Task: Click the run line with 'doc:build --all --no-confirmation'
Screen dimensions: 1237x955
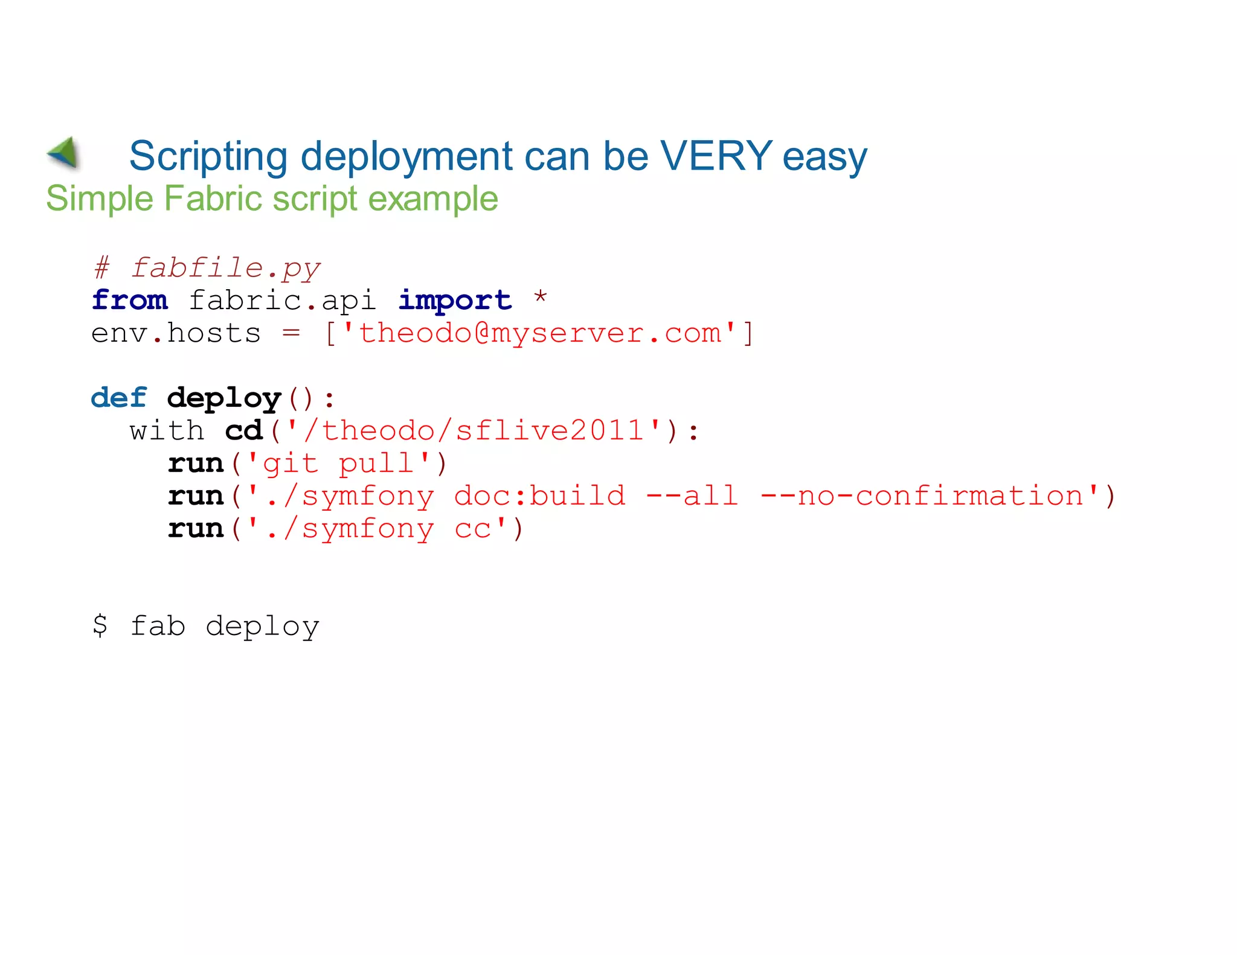Action: coord(641,496)
